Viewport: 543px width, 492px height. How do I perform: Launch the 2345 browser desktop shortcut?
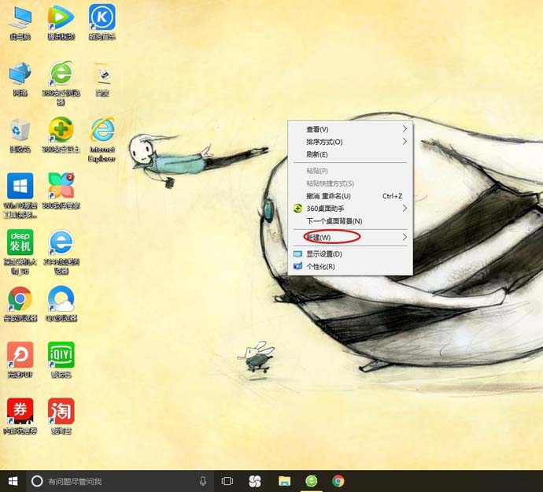coord(61,252)
